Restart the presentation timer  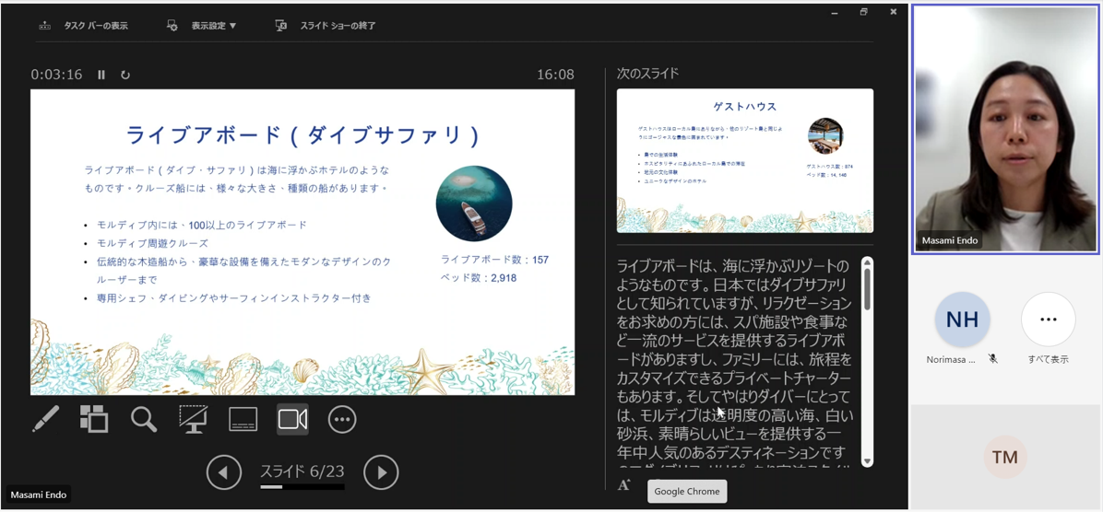tap(125, 75)
